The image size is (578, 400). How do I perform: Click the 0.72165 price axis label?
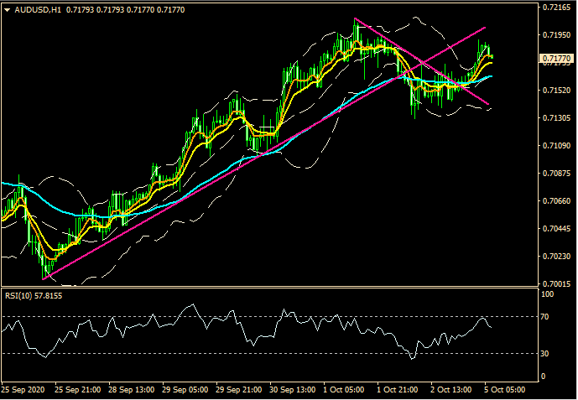click(556, 8)
